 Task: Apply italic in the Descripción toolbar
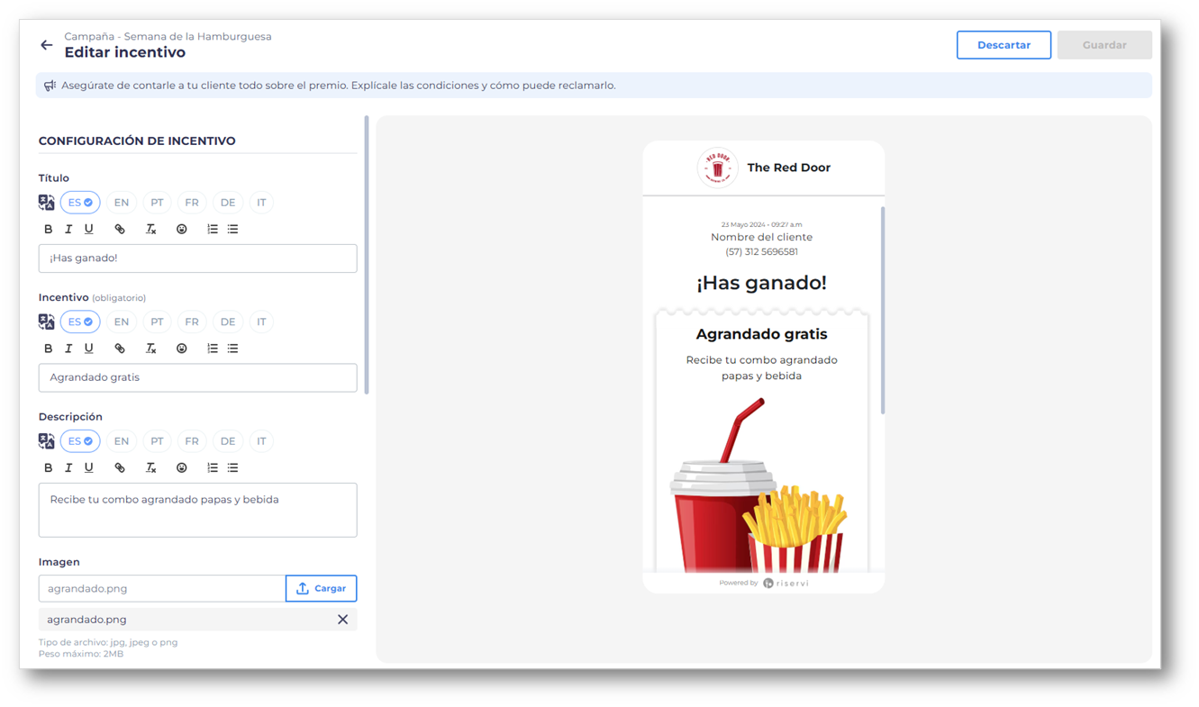(x=68, y=468)
